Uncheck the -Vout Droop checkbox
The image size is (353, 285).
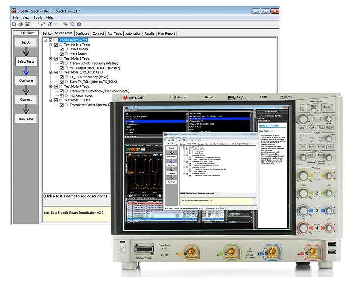click(x=62, y=54)
